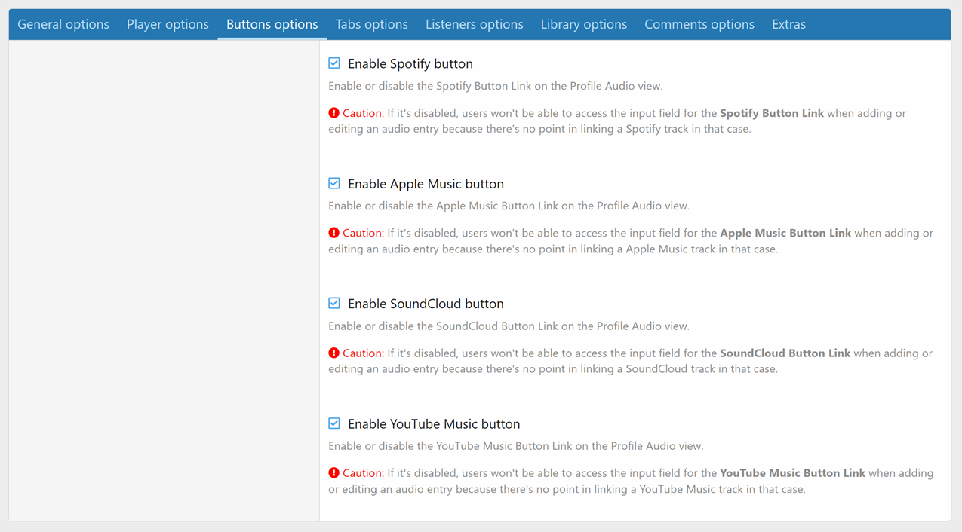Click the Enable Spotify button heading text
The width and height of the screenshot is (962, 532).
click(x=410, y=63)
